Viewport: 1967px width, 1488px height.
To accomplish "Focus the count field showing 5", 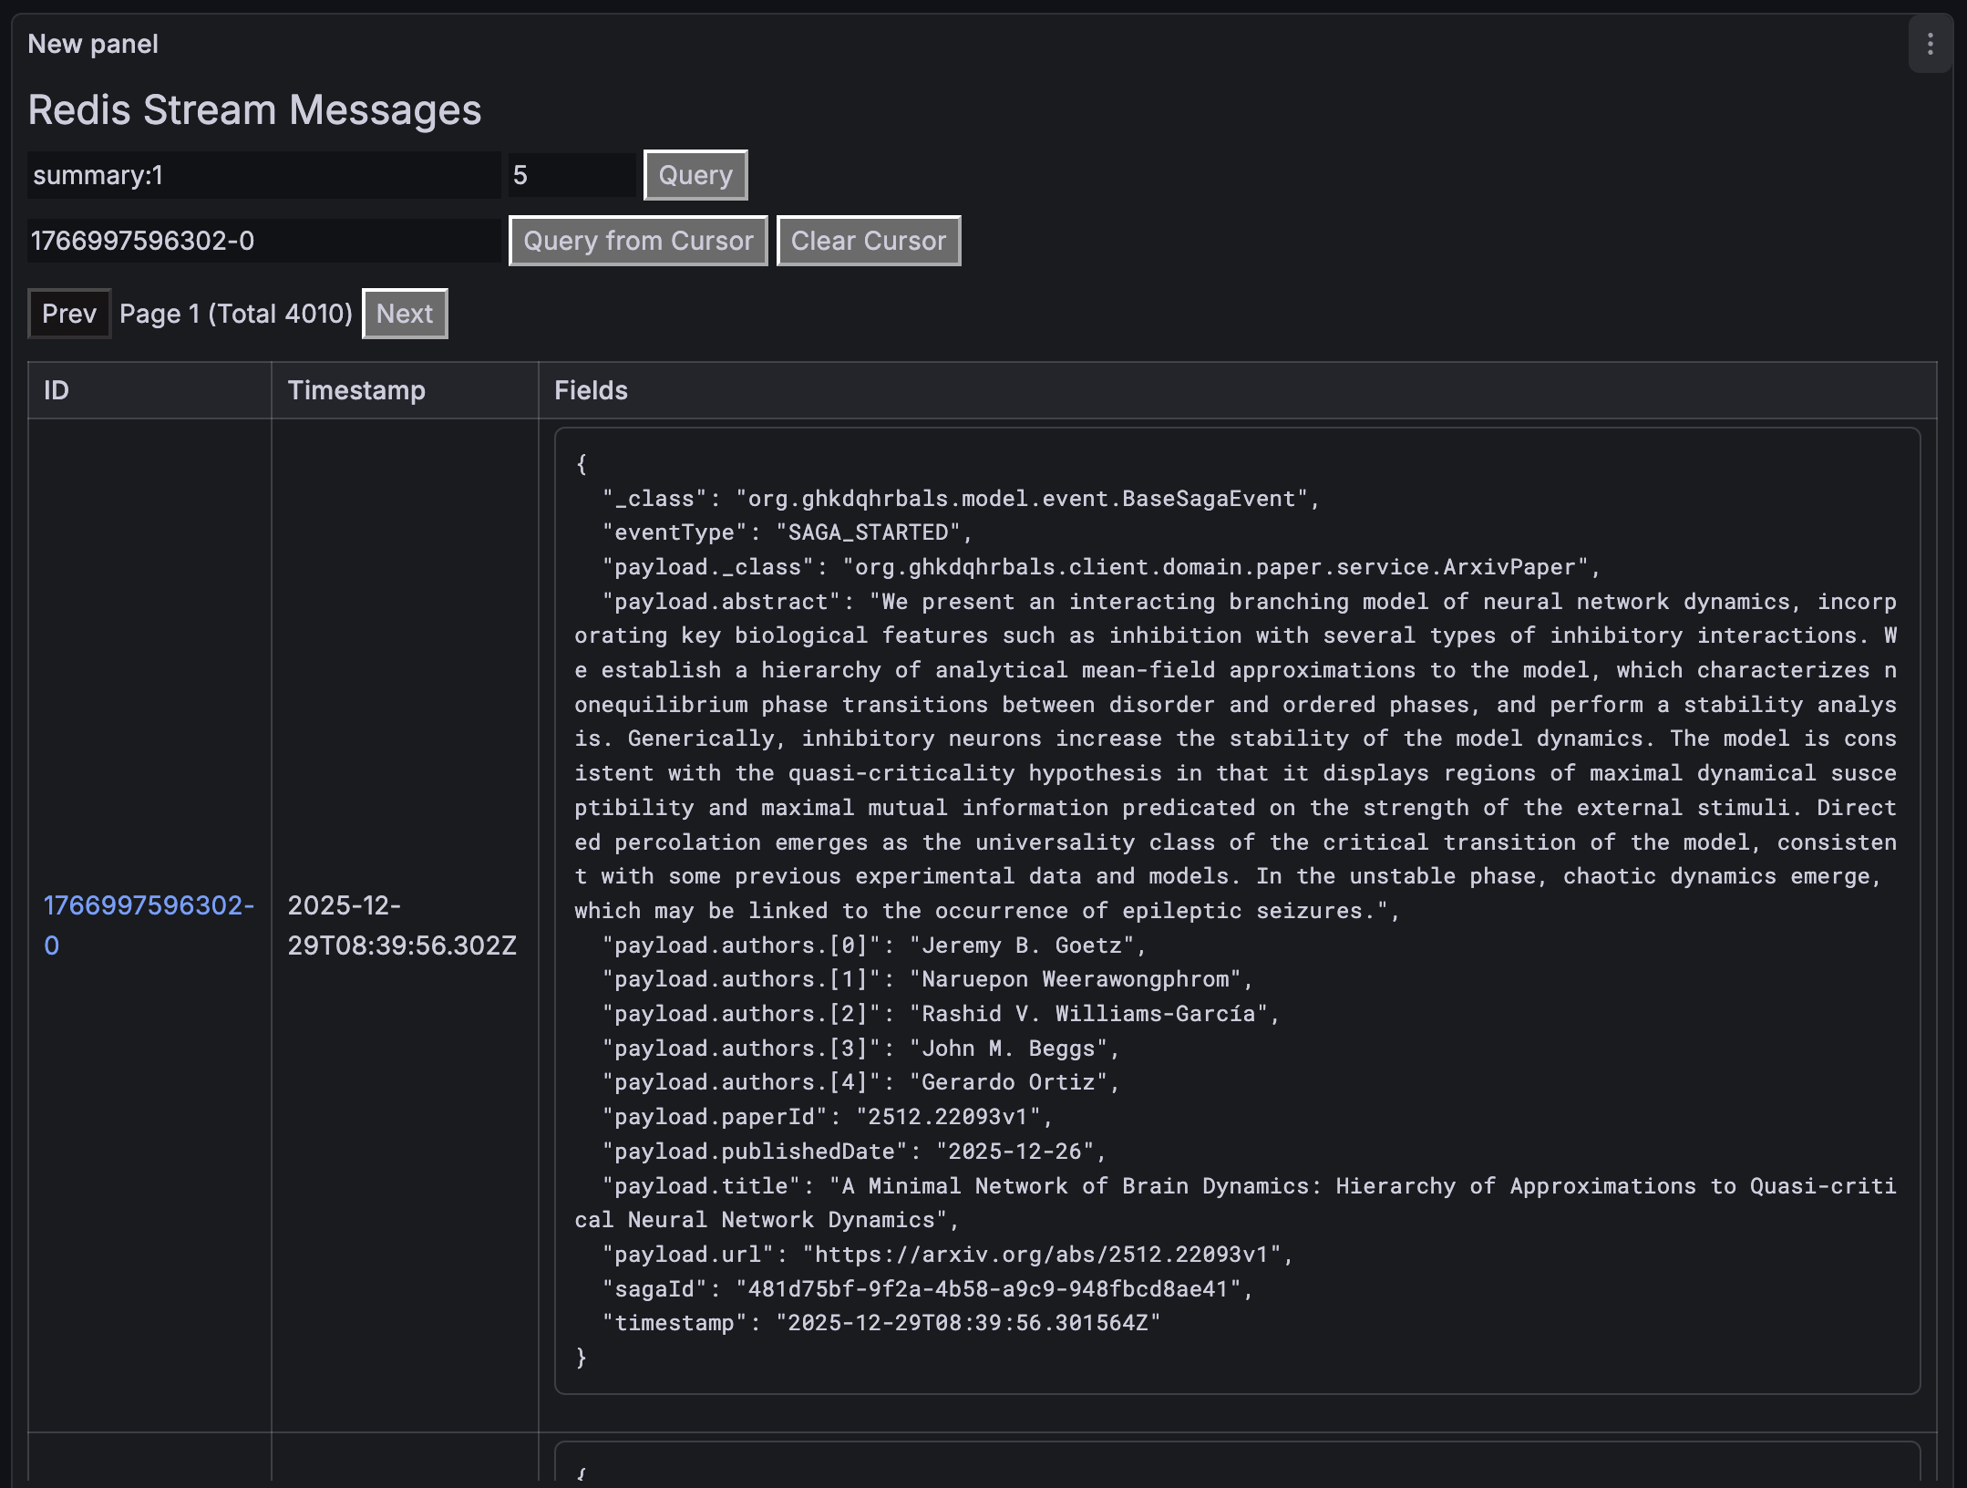I will [571, 175].
